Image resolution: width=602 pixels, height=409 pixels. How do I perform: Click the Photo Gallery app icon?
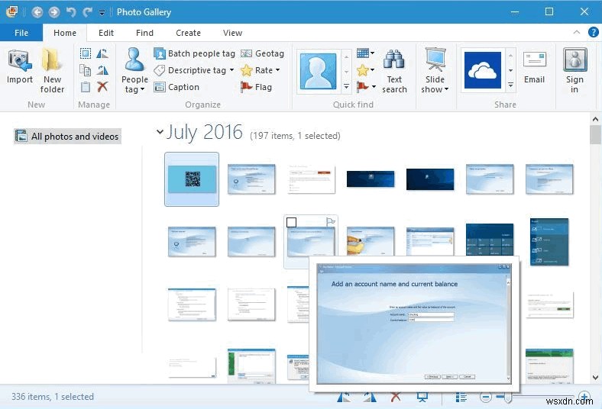(12, 11)
